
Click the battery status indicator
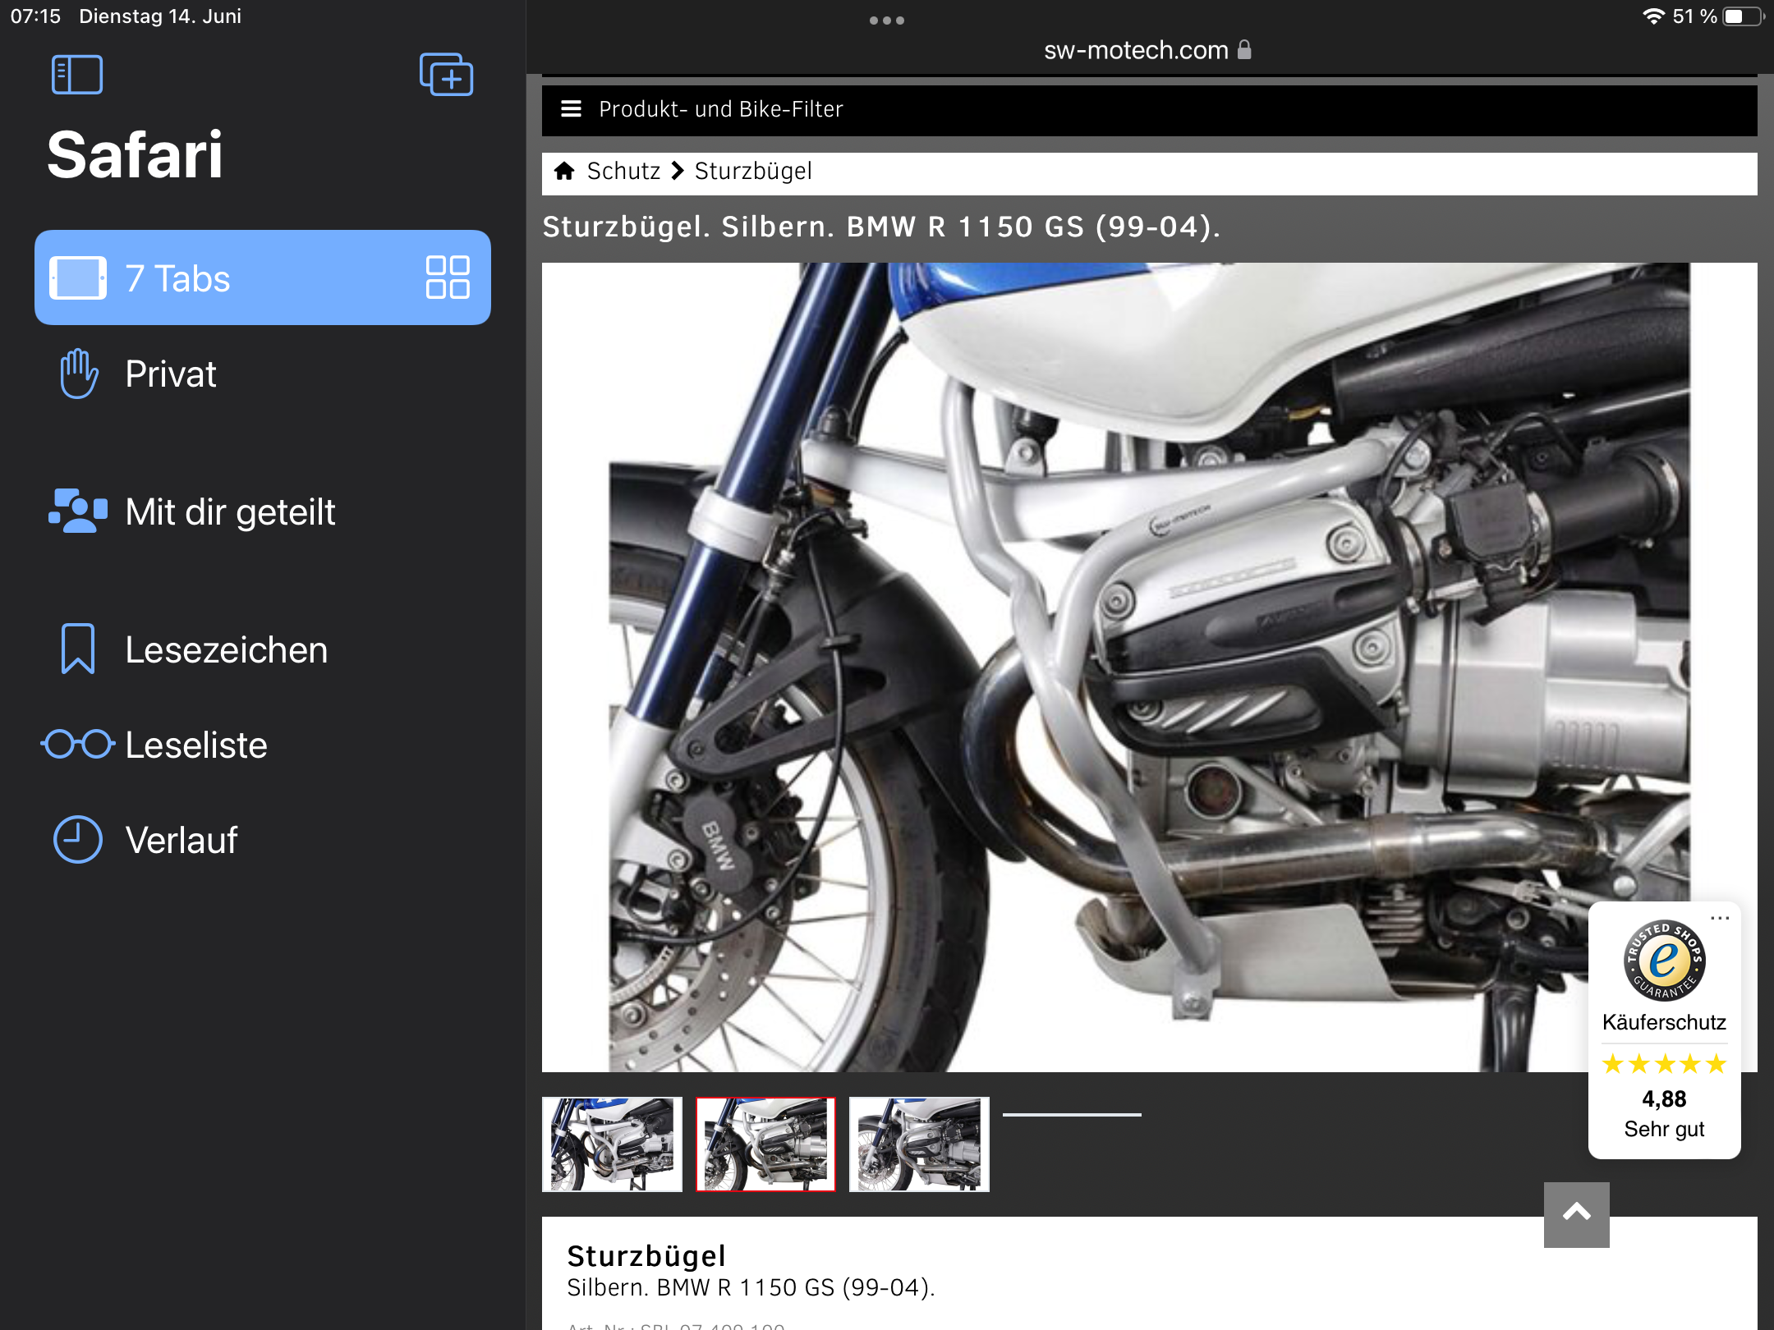1743,16
